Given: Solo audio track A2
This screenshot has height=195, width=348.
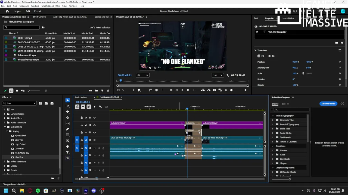Looking at the screenshot, I should [99, 155].
